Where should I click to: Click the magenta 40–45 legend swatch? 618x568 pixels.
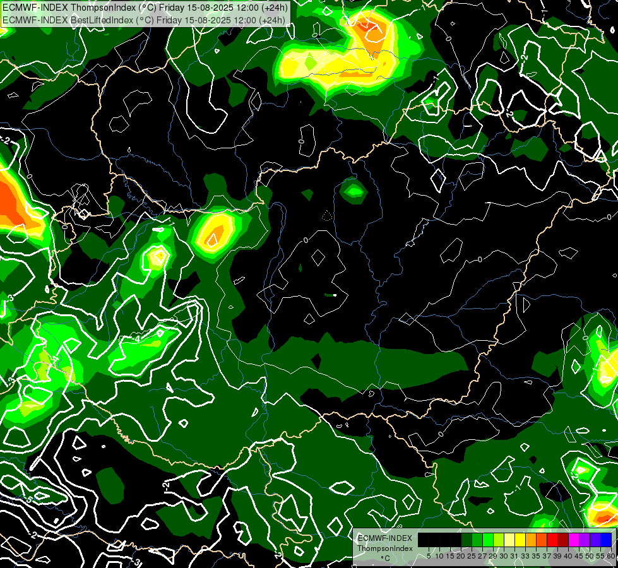click(x=574, y=540)
